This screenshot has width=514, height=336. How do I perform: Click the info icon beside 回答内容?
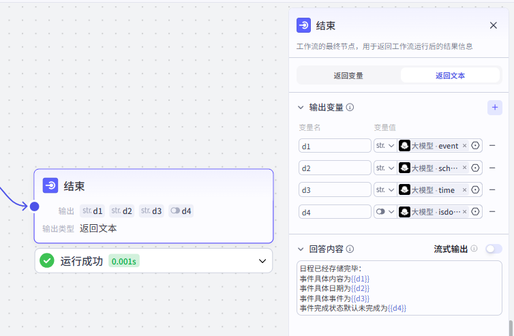tap(350, 249)
